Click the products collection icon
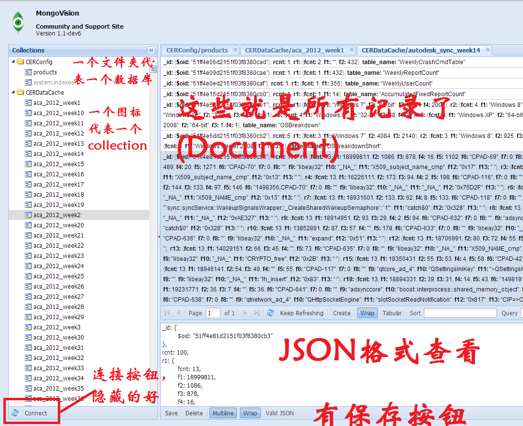The width and height of the screenshot is (523, 426). click(28, 72)
